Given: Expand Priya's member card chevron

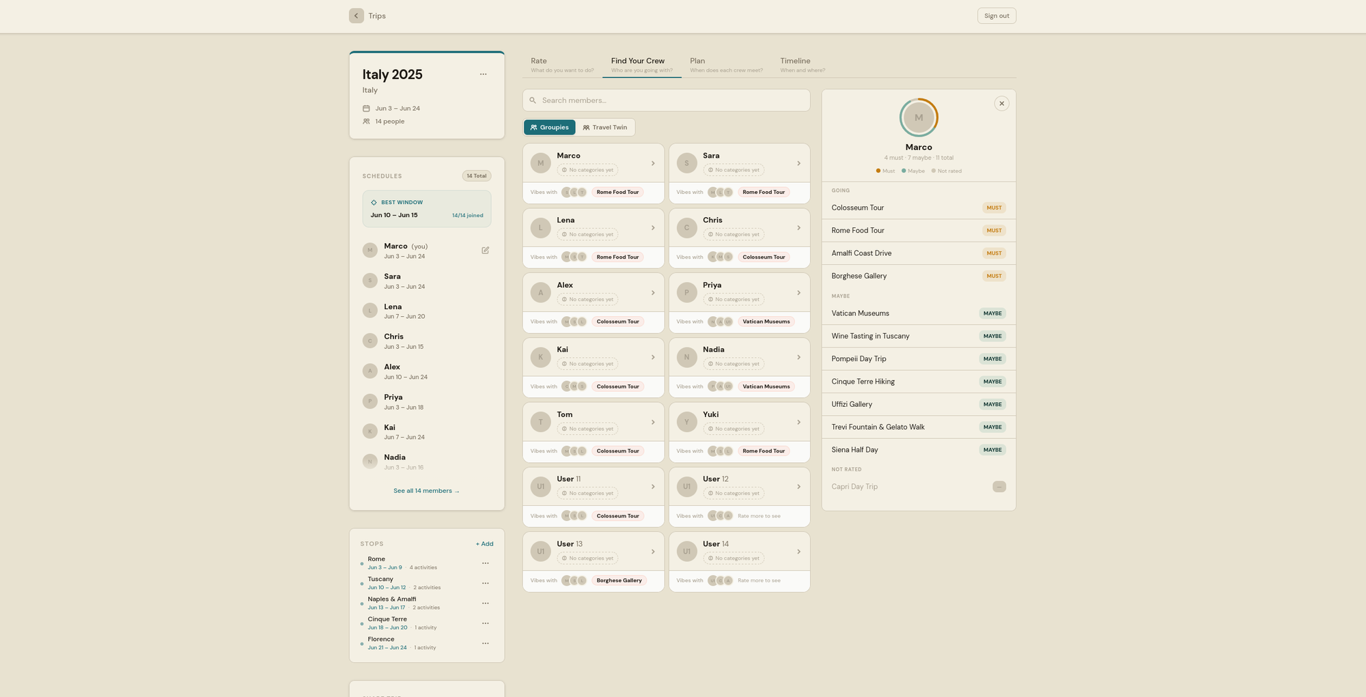Looking at the screenshot, I should tap(798, 293).
